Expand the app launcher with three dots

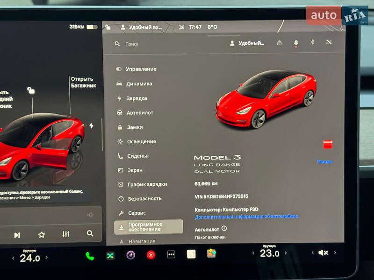click(x=170, y=256)
